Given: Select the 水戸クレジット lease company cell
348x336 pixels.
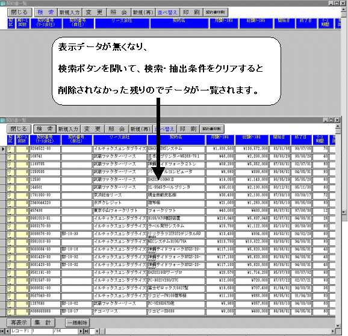Looking at the screenshot, I should point(120,203).
